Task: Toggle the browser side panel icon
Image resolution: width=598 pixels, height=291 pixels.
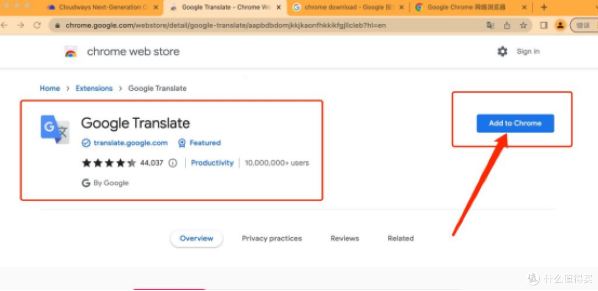Action: click(x=544, y=25)
